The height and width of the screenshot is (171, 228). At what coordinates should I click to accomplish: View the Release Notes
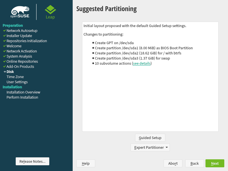32,161
